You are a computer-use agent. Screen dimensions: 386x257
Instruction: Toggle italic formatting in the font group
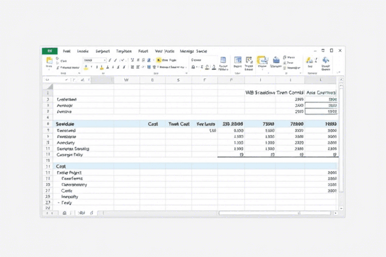(x=116, y=60)
